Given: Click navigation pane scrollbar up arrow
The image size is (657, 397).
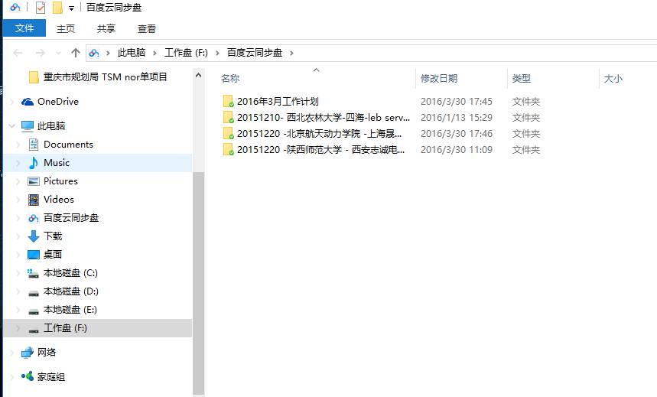Looking at the screenshot, I should pos(199,75).
